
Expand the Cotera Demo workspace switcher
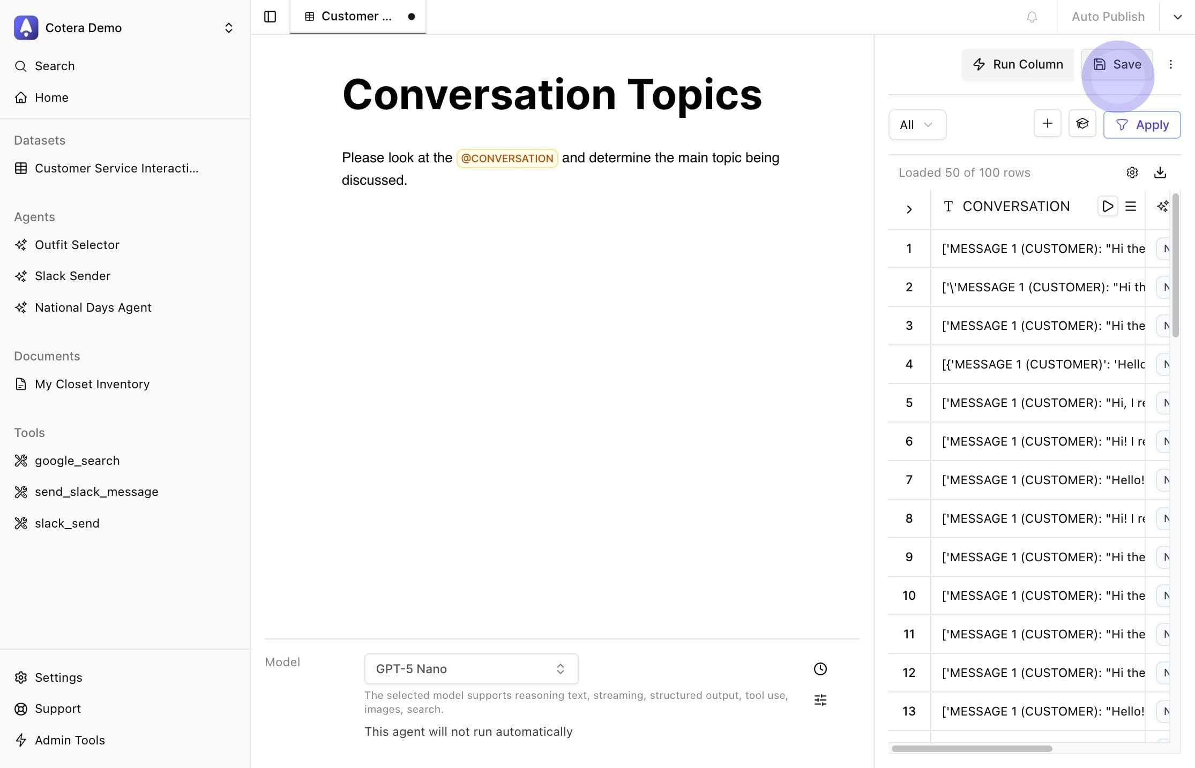pos(228,28)
